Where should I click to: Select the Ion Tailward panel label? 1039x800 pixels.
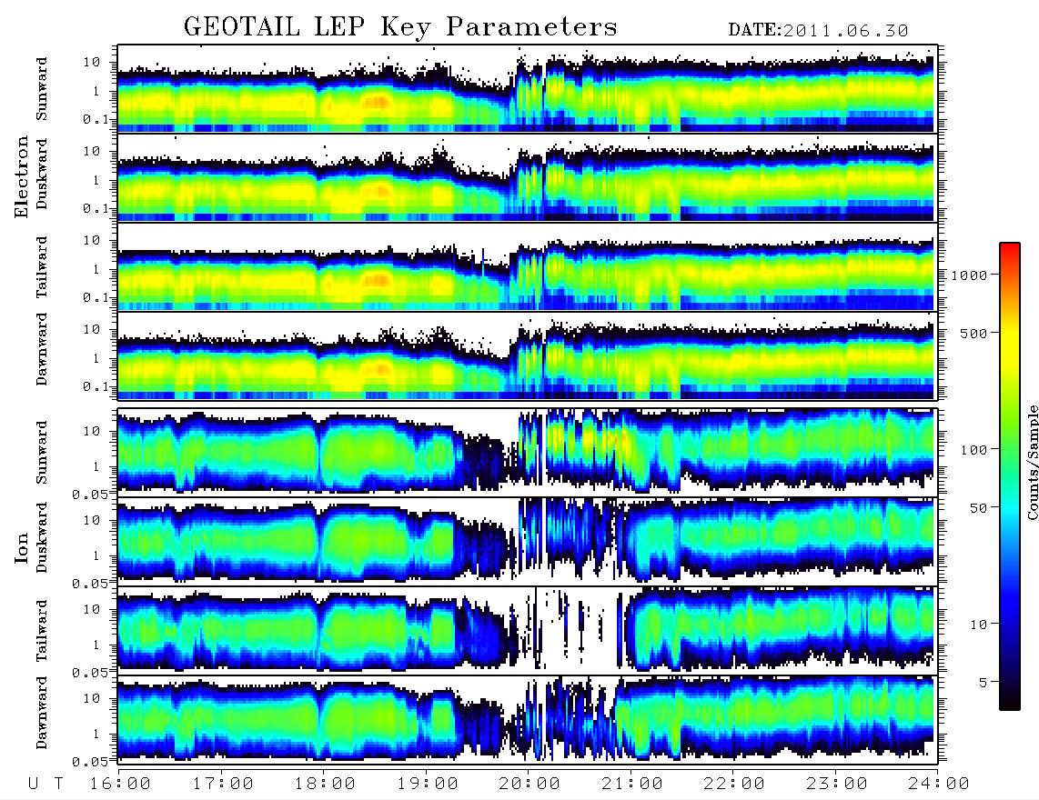(42, 630)
